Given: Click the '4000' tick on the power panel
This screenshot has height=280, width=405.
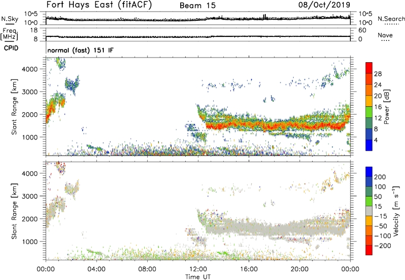Looking at the screenshot, I should (30, 69).
